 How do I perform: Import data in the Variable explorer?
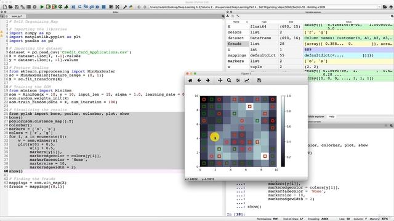(x=228, y=16)
